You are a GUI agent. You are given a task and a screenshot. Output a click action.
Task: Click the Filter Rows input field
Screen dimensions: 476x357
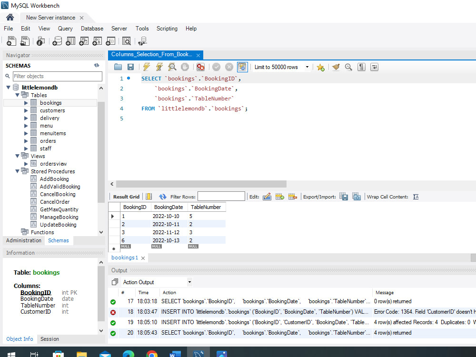[221, 196]
